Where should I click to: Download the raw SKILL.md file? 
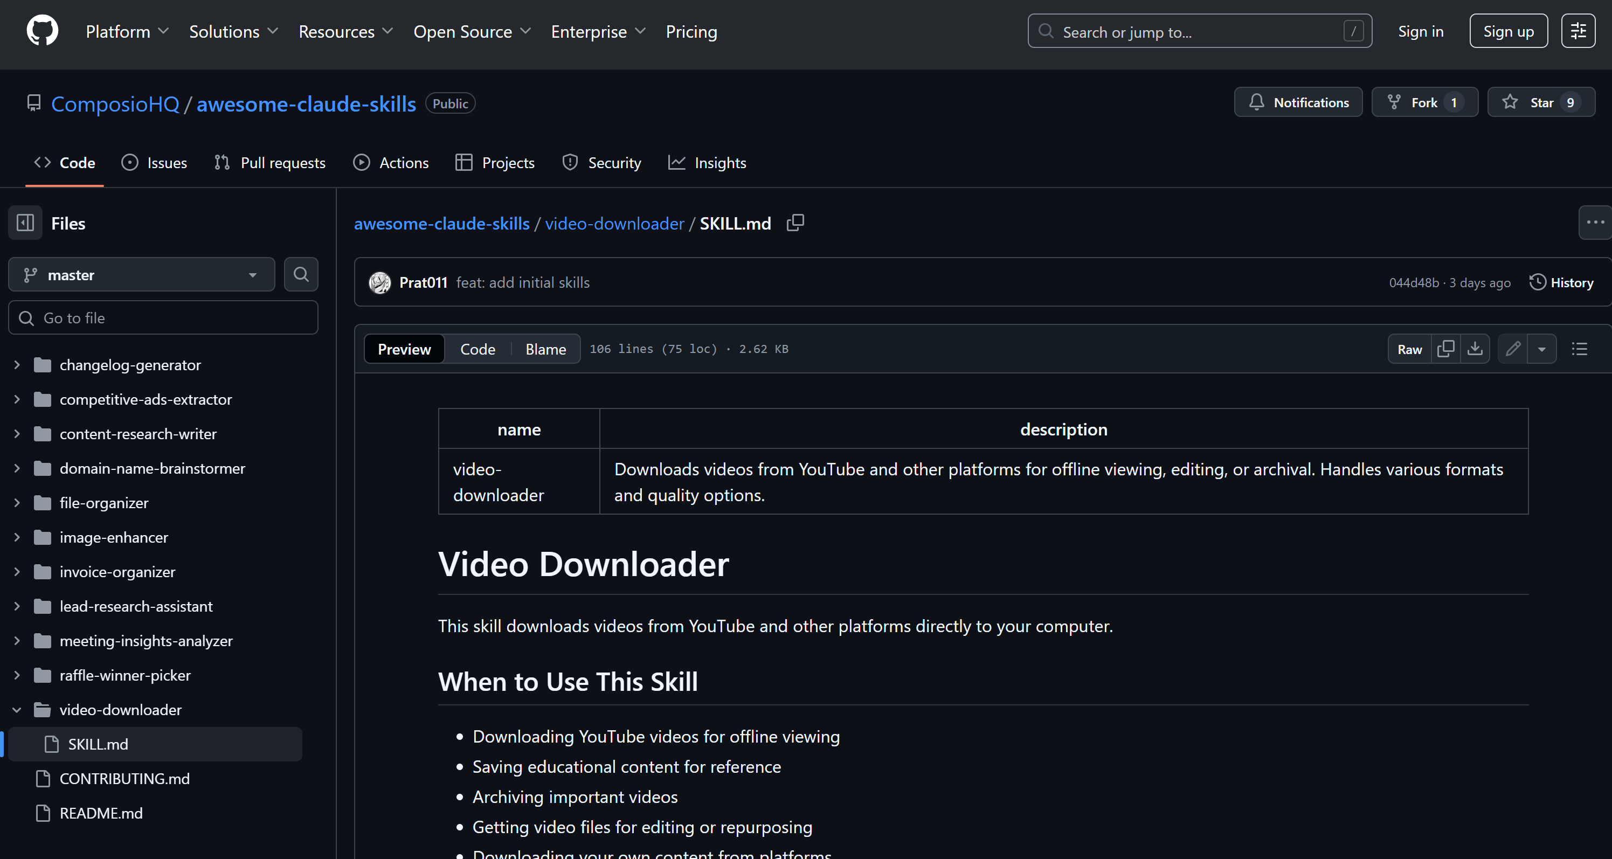(x=1476, y=349)
